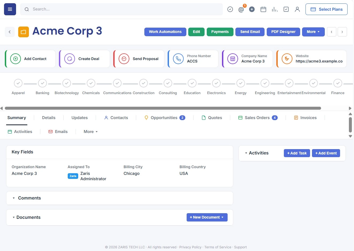Select the Apparel industry stage
This screenshot has width=354, height=251.
(x=18, y=83)
